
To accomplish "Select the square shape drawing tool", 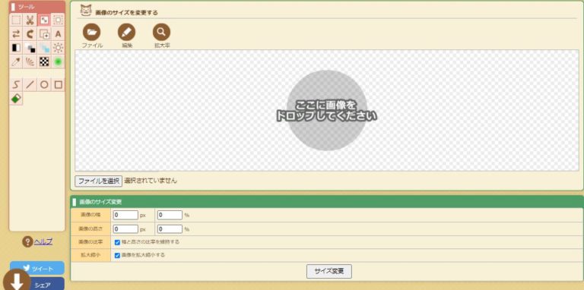I will [58, 85].
